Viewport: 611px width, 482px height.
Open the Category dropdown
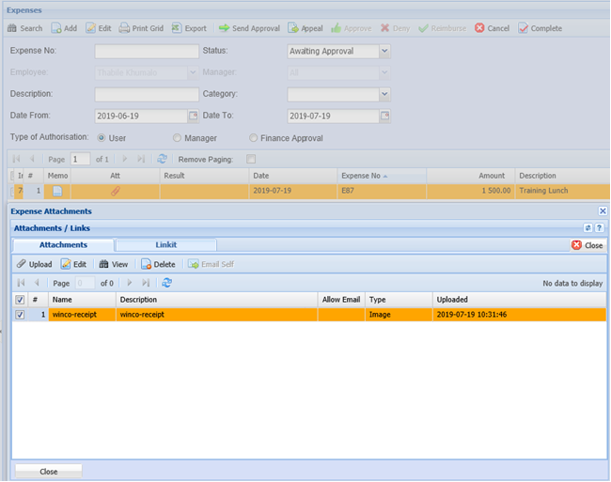pos(384,94)
